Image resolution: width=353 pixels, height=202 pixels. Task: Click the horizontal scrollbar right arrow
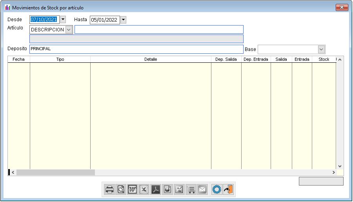334,173
